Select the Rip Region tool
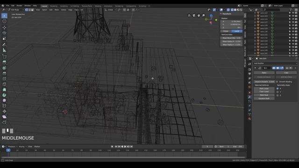The image size is (299, 168). [x=4, y=122]
